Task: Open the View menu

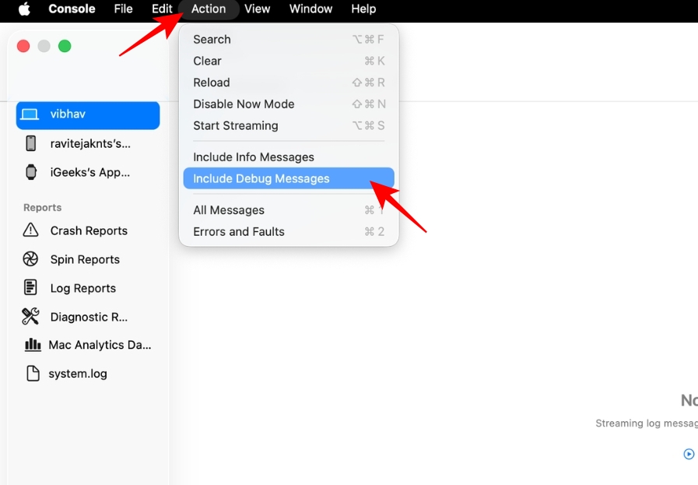Action: click(x=258, y=9)
